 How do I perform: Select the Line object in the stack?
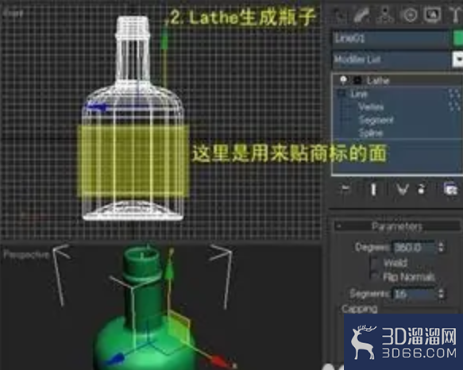coord(359,94)
